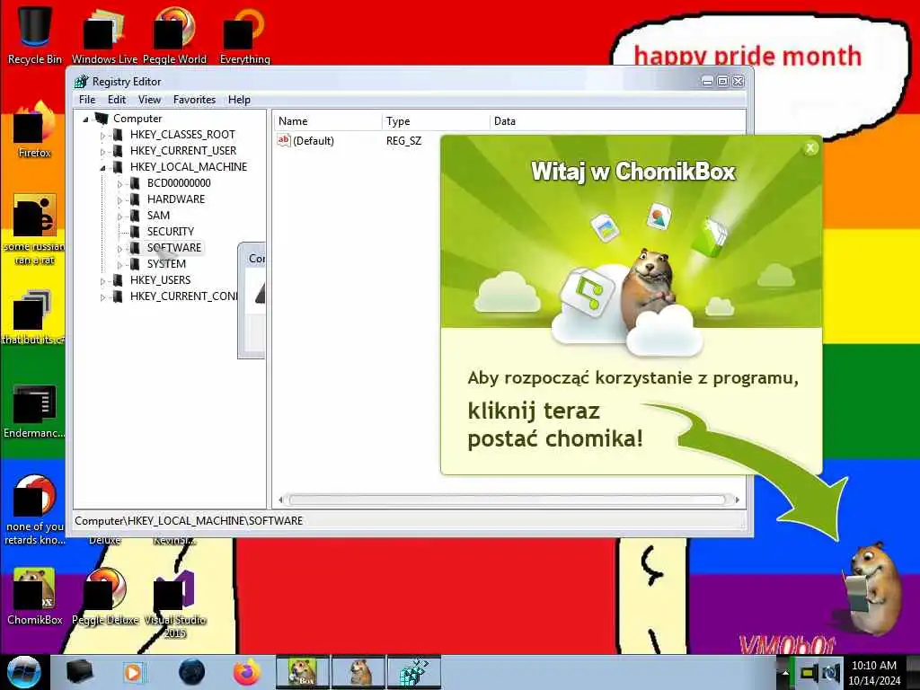Open the Visual Studio 2015 desktop shortcut
This screenshot has width=920, height=690.
tap(175, 602)
